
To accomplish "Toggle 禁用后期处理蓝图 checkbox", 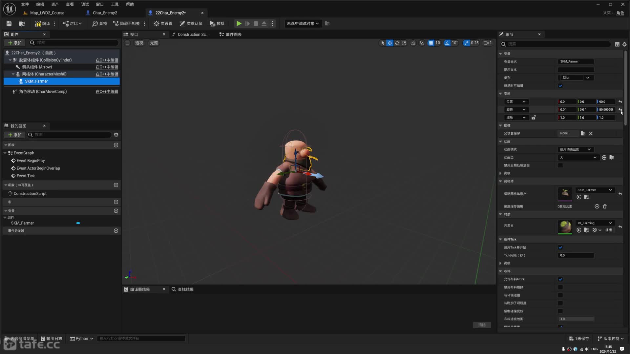I will 560,165.
